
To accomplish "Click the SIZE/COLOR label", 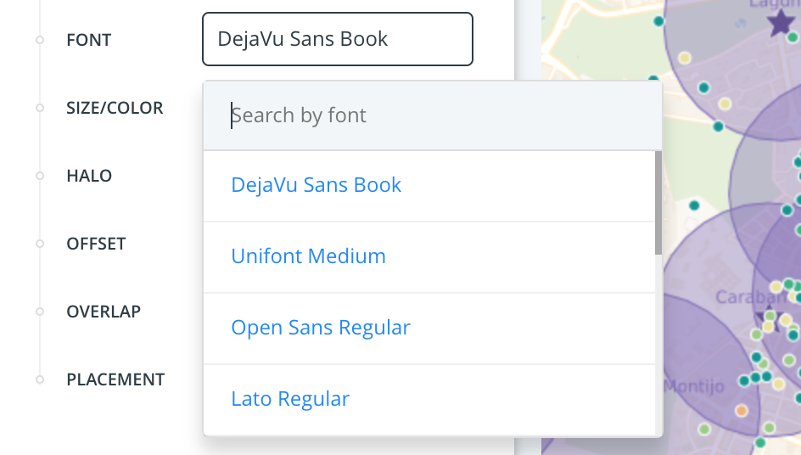I will pos(115,108).
